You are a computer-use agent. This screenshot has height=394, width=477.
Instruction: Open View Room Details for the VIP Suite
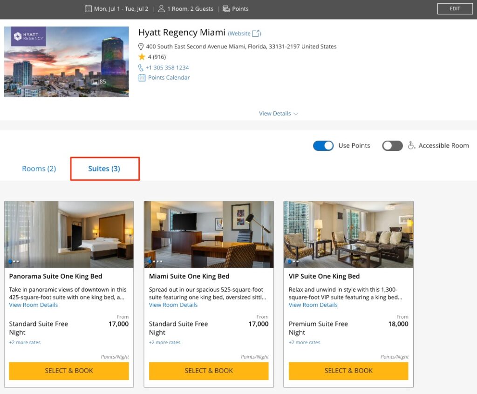[313, 305]
